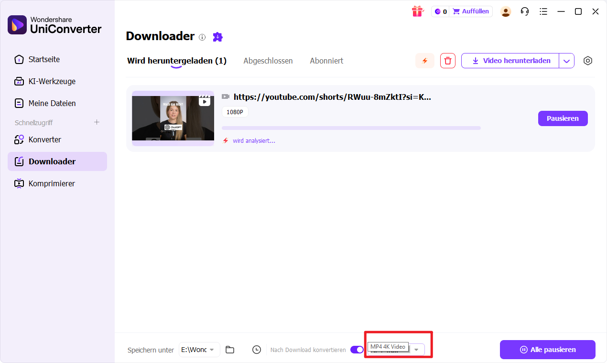Click the Auffüllen link
The width and height of the screenshot is (607, 363).
(475, 11)
